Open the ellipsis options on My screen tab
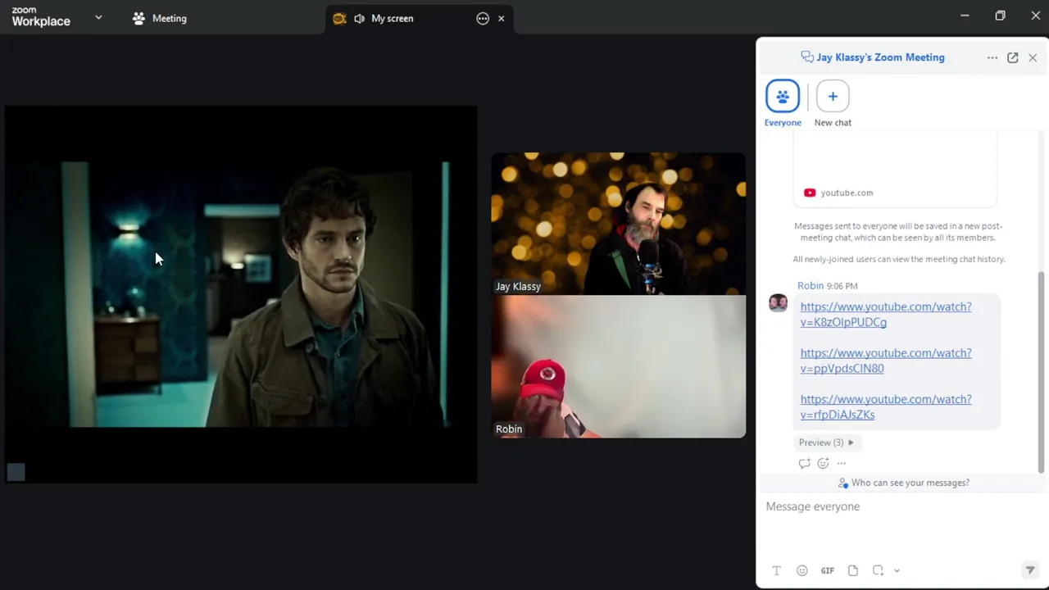Image resolution: width=1049 pixels, height=590 pixels. click(x=483, y=18)
